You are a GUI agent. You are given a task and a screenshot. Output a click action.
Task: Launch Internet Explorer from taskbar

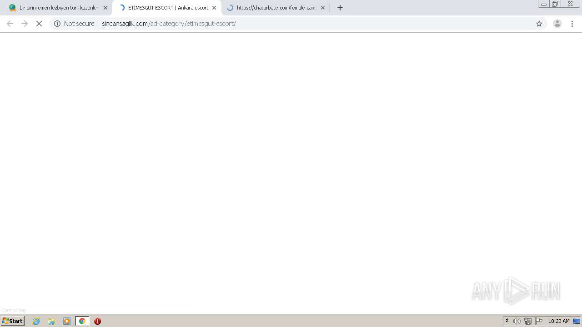(x=36, y=321)
